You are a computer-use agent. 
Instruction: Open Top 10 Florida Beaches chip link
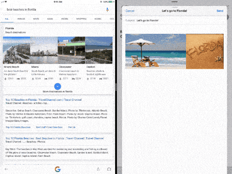tap(18, 127)
